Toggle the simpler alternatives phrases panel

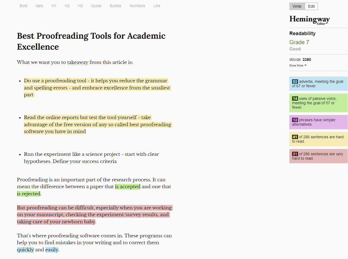click(x=318, y=122)
